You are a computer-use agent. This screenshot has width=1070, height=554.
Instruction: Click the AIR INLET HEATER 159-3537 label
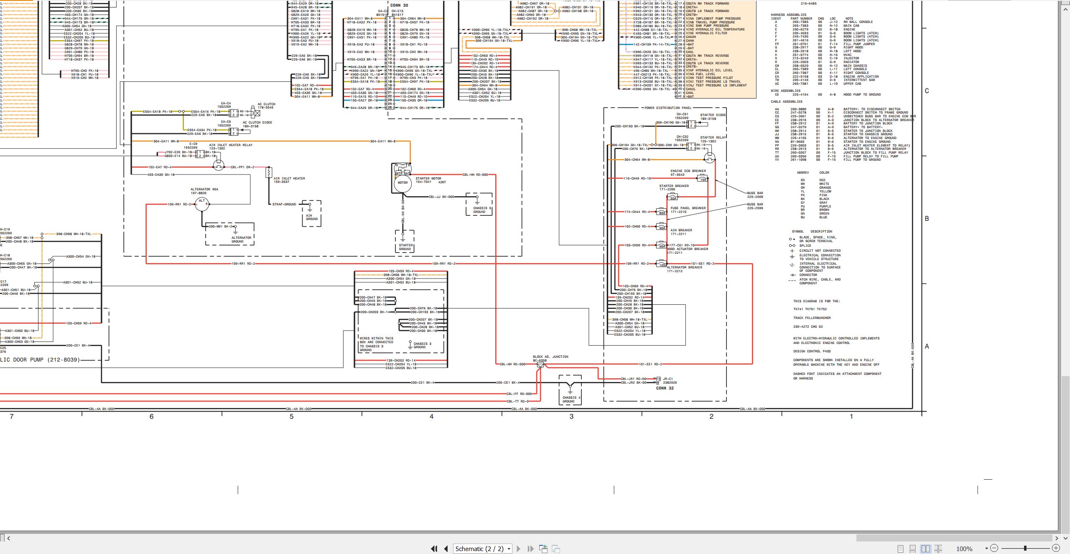tap(289, 180)
